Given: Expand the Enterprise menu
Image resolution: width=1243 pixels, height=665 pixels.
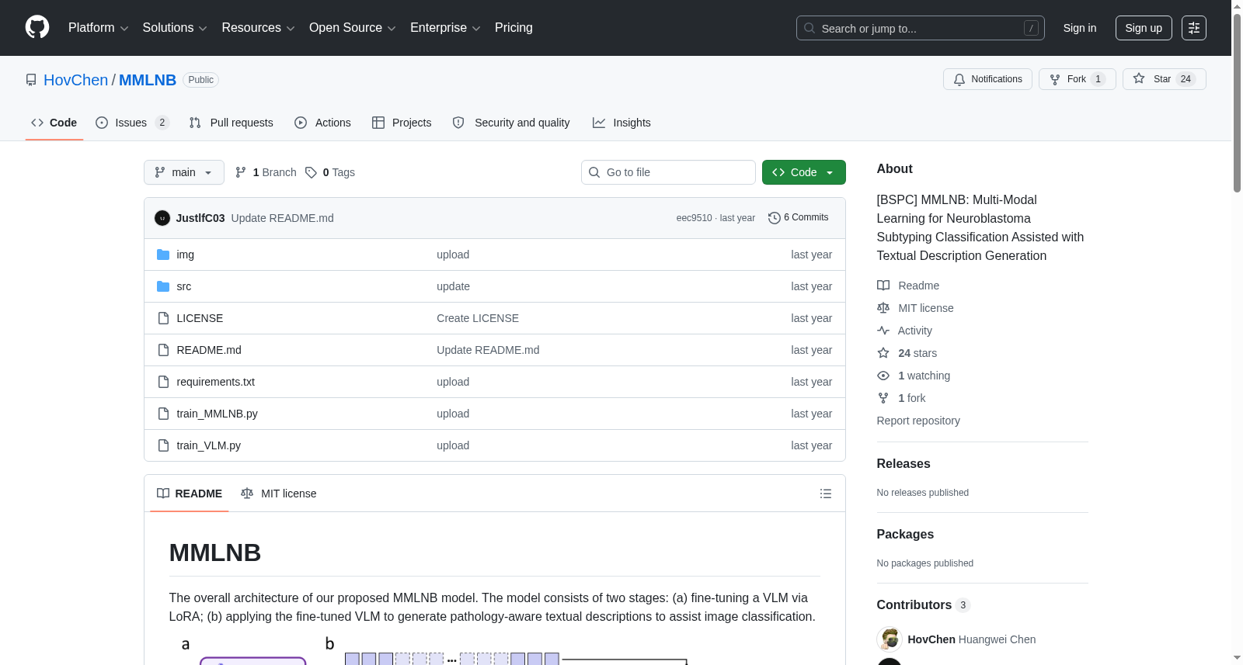Looking at the screenshot, I should (445, 28).
